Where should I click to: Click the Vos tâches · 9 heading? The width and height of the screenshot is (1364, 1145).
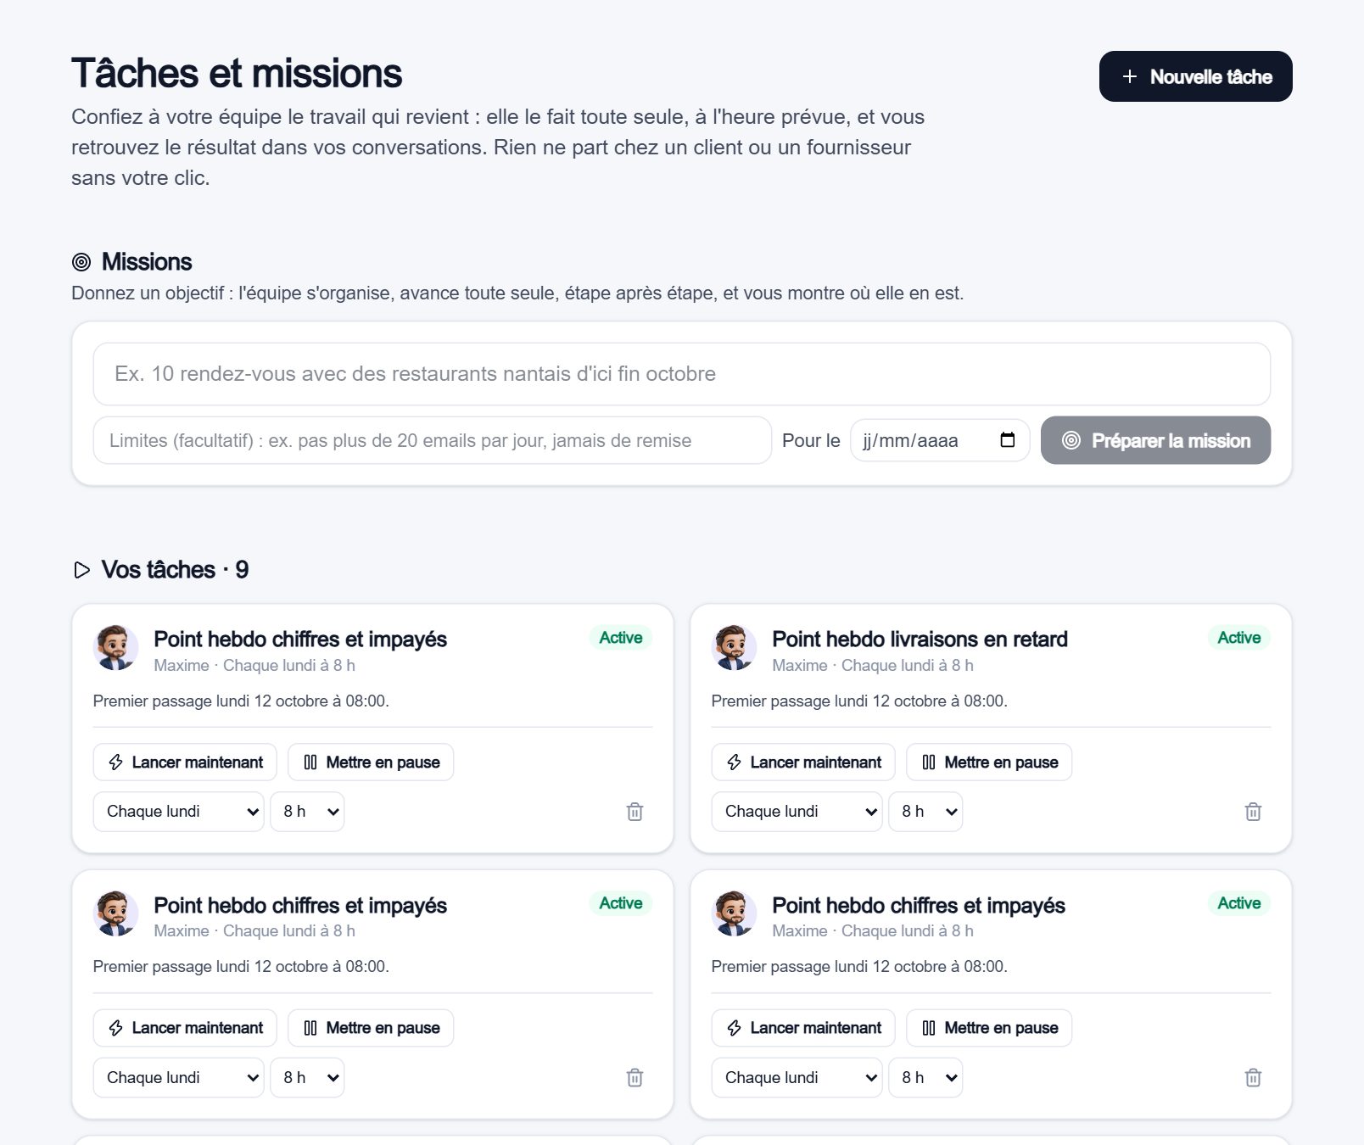pyautogui.click(x=175, y=570)
